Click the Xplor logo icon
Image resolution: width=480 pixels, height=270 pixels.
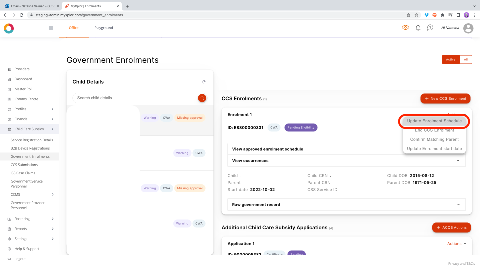(x=9, y=28)
